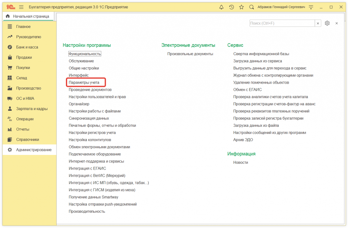Switch to the Начальная страница tab
The width and height of the screenshot is (348, 228).
[28, 16]
